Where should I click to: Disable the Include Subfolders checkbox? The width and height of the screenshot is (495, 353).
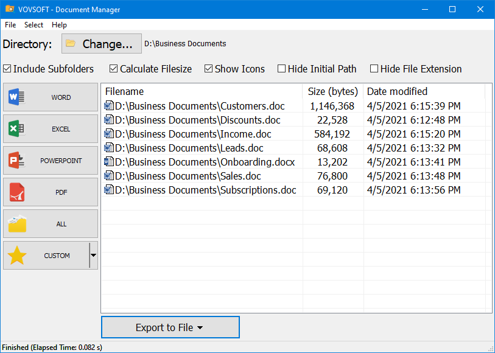tap(6, 69)
